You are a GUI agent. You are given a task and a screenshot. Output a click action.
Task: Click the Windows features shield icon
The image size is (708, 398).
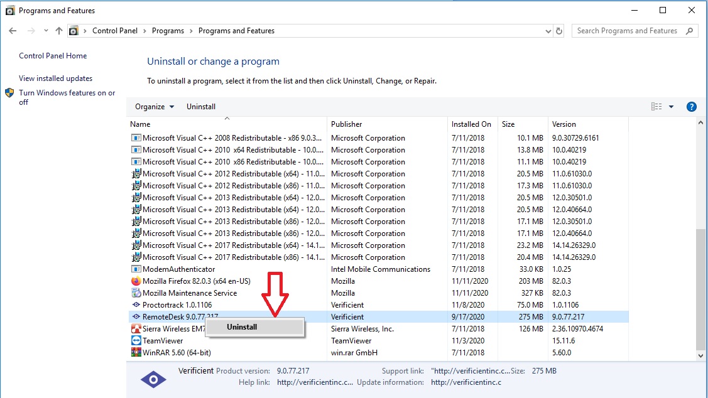tap(9, 93)
